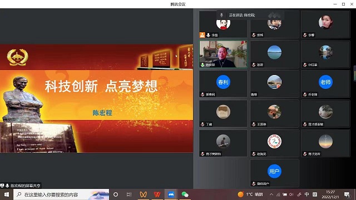Viewport: 356px width, 200px height.
Task: Click the orange host badge on the first participant tile
Action: pos(202,35)
